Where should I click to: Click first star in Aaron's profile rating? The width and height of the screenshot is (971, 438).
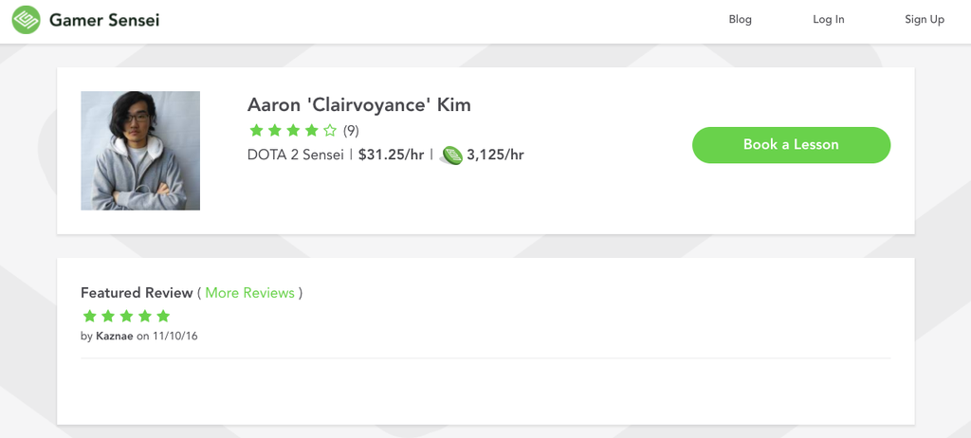[x=256, y=131]
